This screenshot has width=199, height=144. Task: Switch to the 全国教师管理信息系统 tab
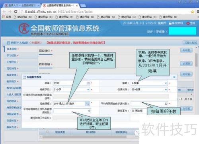[60, 6]
